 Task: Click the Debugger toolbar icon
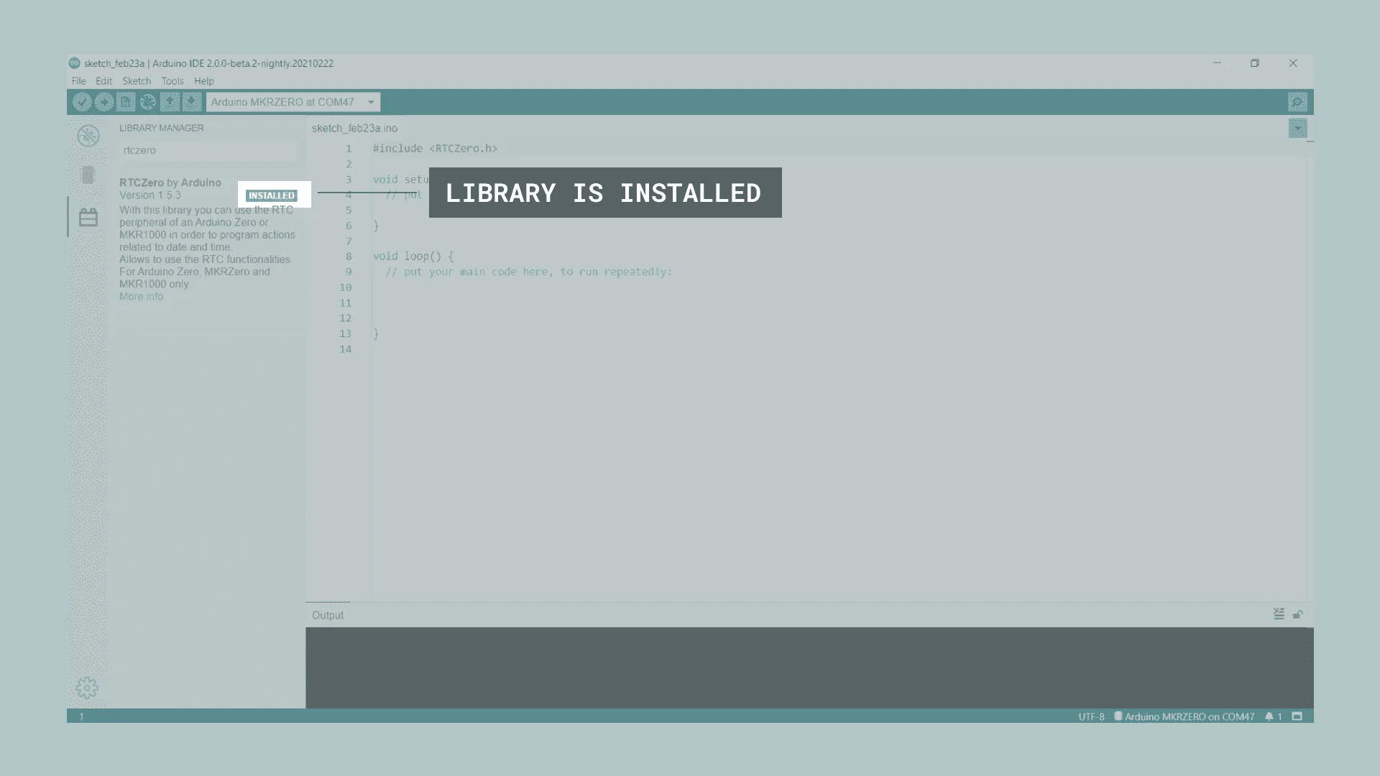(148, 102)
